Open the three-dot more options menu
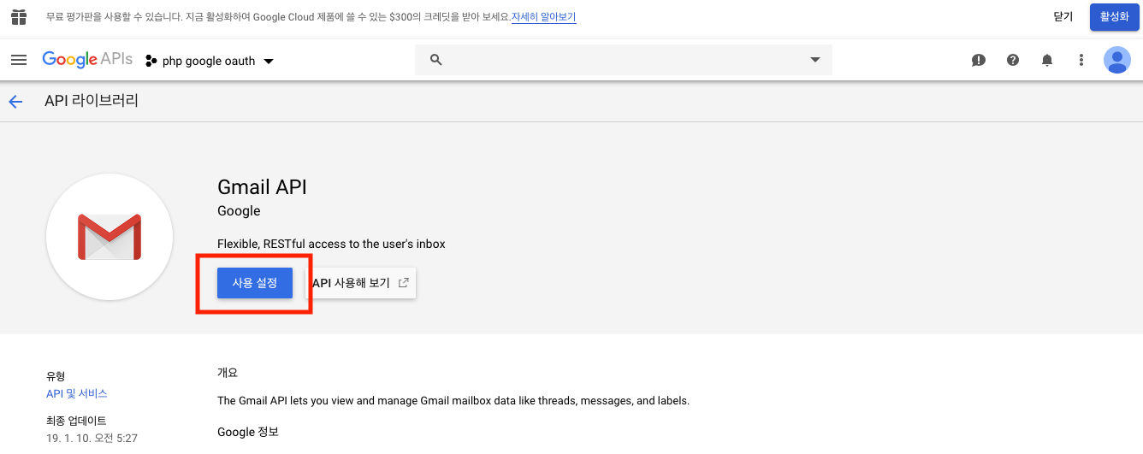The image size is (1143, 454). (1081, 60)
